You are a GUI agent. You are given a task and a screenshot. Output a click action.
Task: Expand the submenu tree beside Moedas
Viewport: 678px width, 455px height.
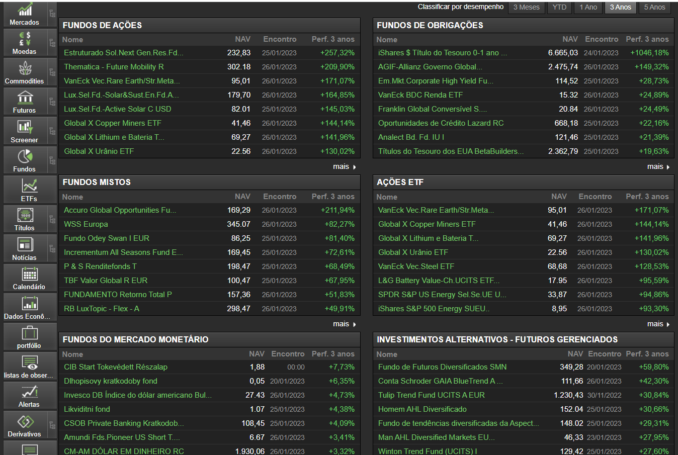(x=52, y=43)
